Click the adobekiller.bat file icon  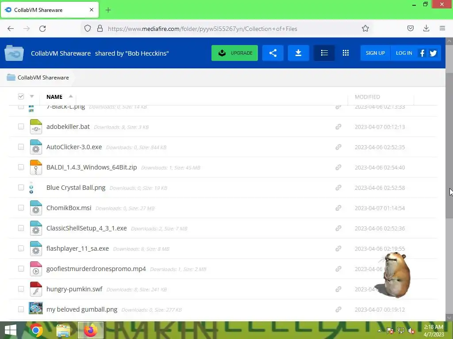36,127
